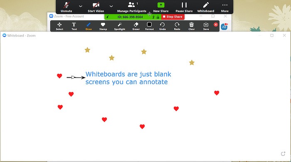
Task: Open the Format options
Action: pos(149,26)
